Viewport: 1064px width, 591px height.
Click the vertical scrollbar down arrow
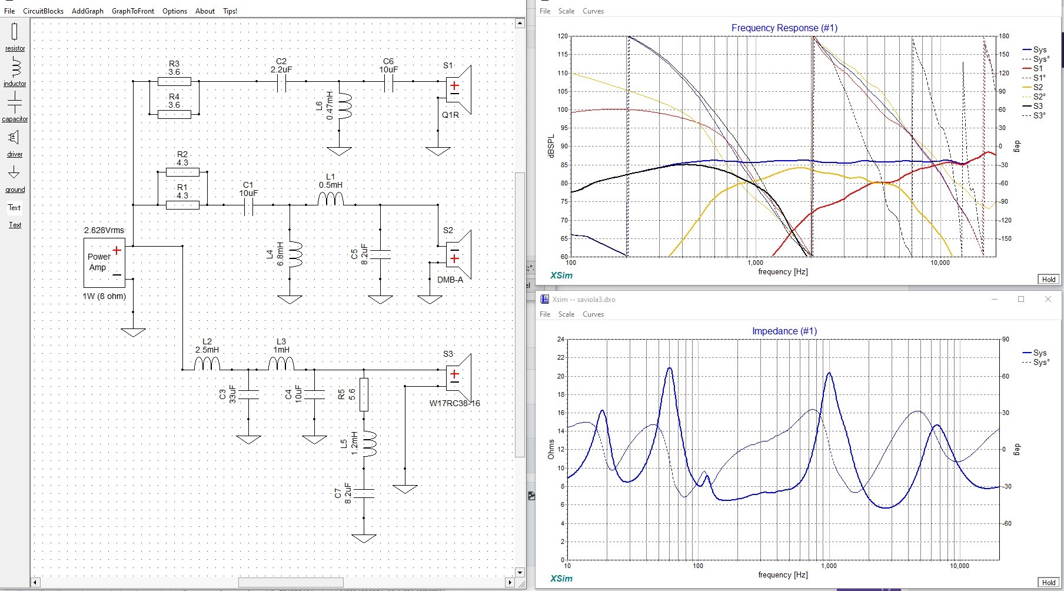click(x=520, y=572)
